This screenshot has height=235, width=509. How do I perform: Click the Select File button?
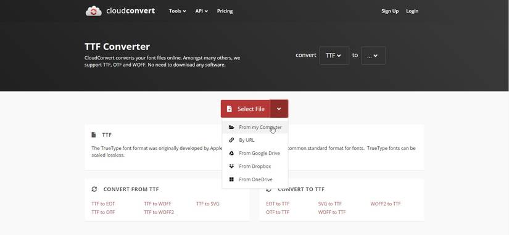tap(246, 109)
